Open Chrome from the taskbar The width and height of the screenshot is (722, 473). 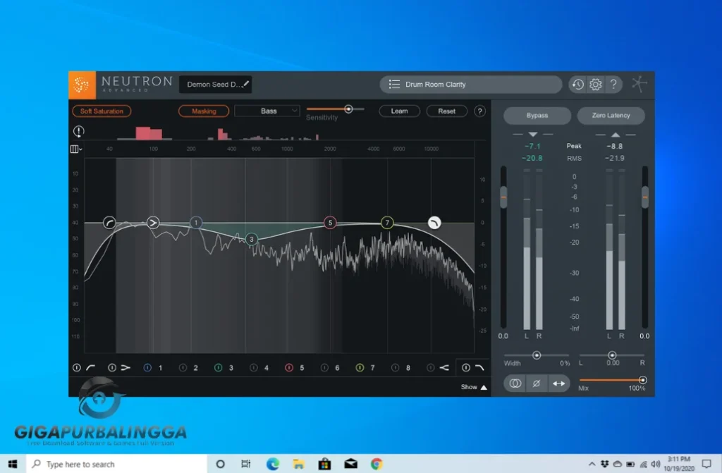coord(376,464)
